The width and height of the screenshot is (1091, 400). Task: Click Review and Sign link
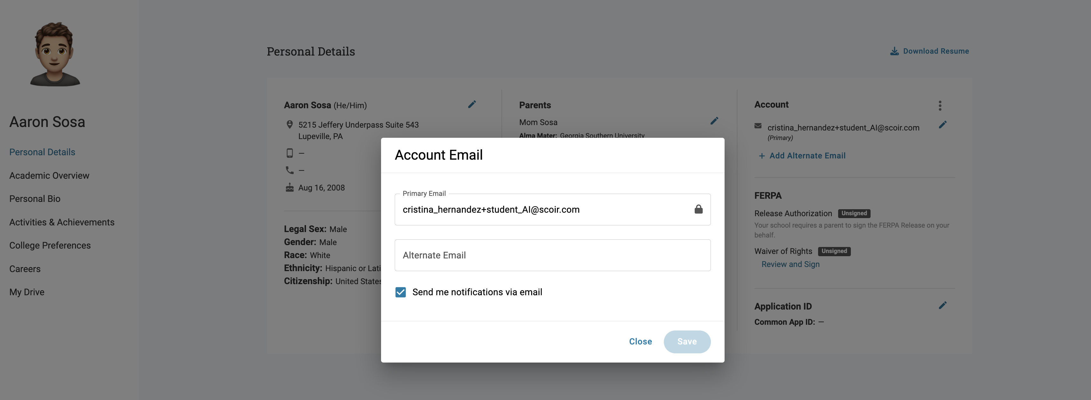point(790,264)
